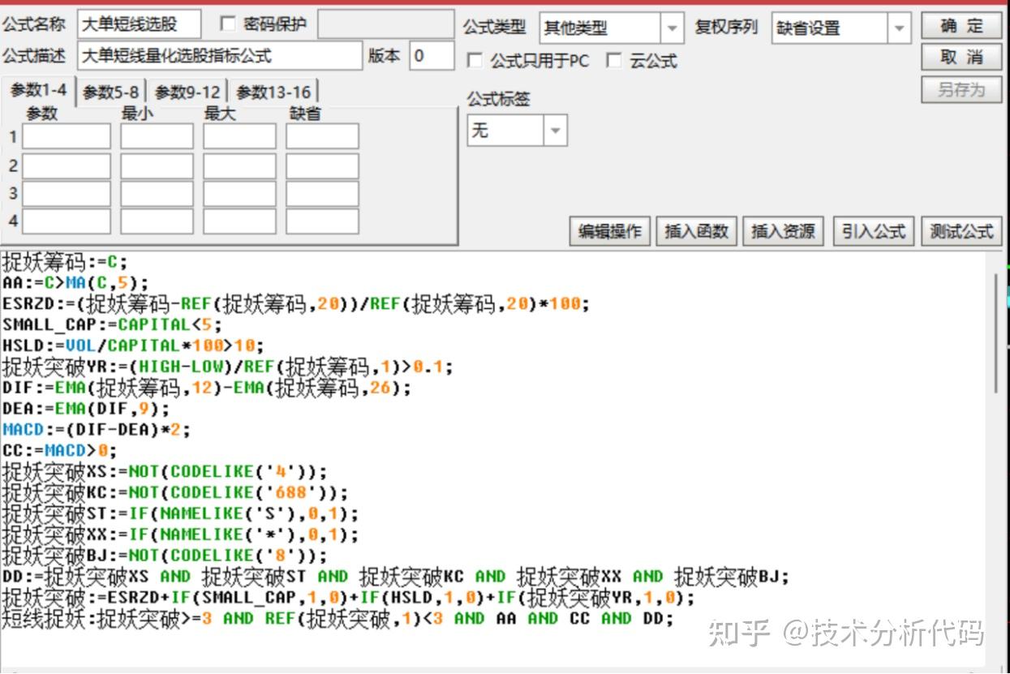Toggle the 云公式 checkbox
This screenshot has height=674, width=1010.
point(614,61)
